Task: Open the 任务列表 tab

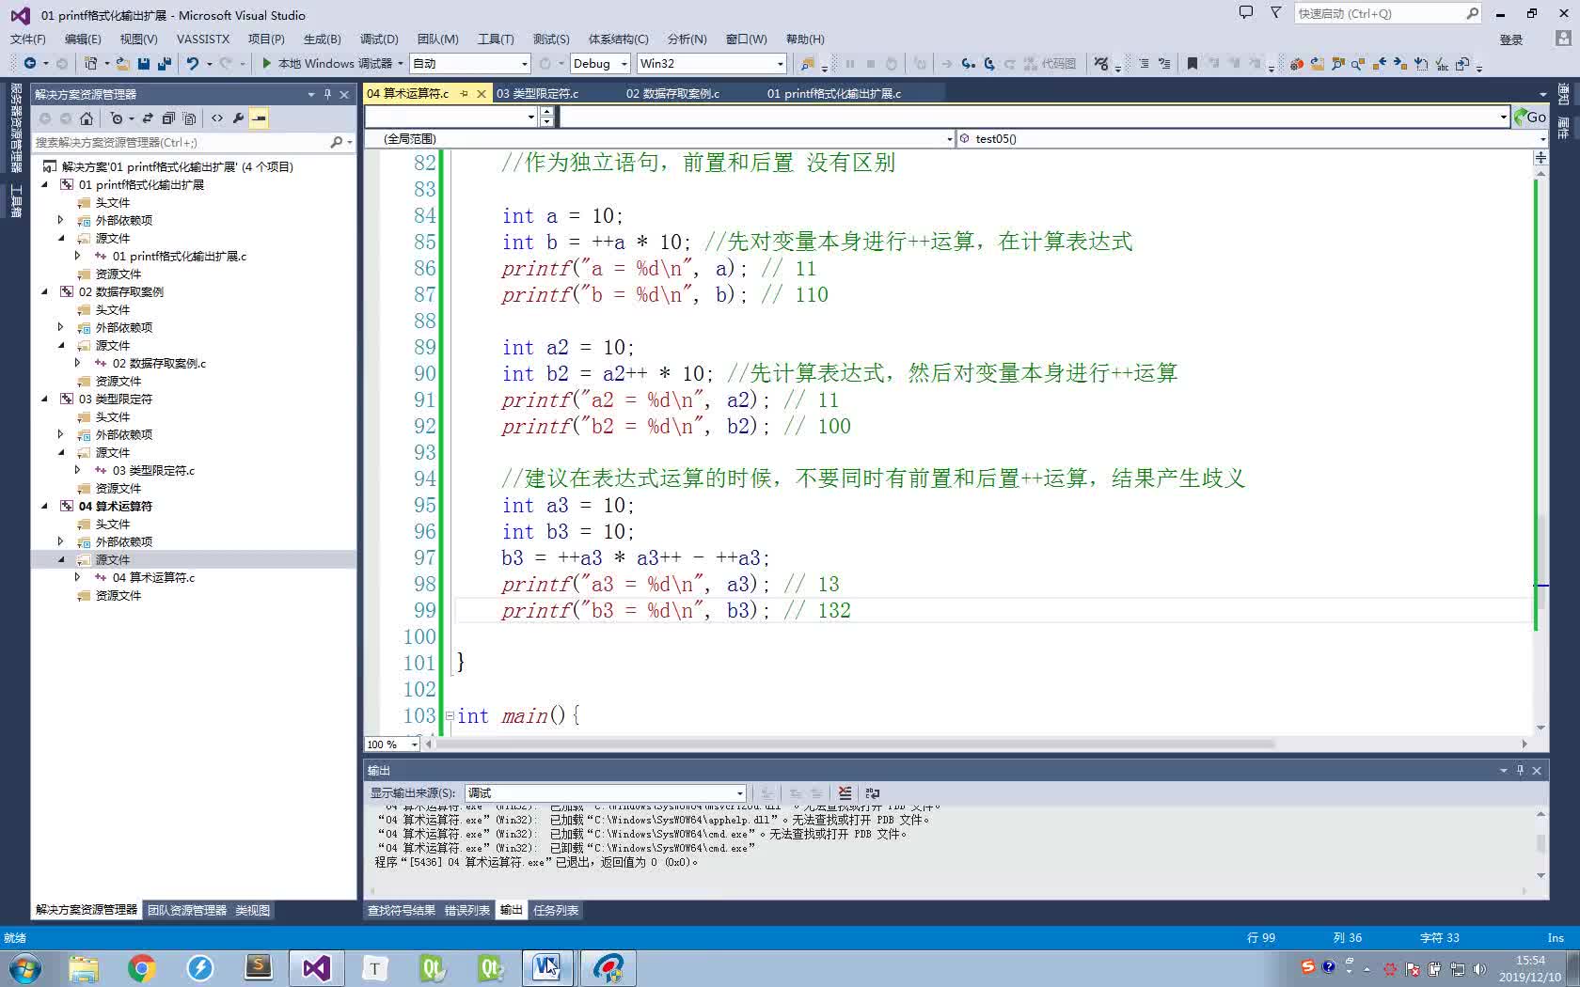Action: click(x=556, y=910)
